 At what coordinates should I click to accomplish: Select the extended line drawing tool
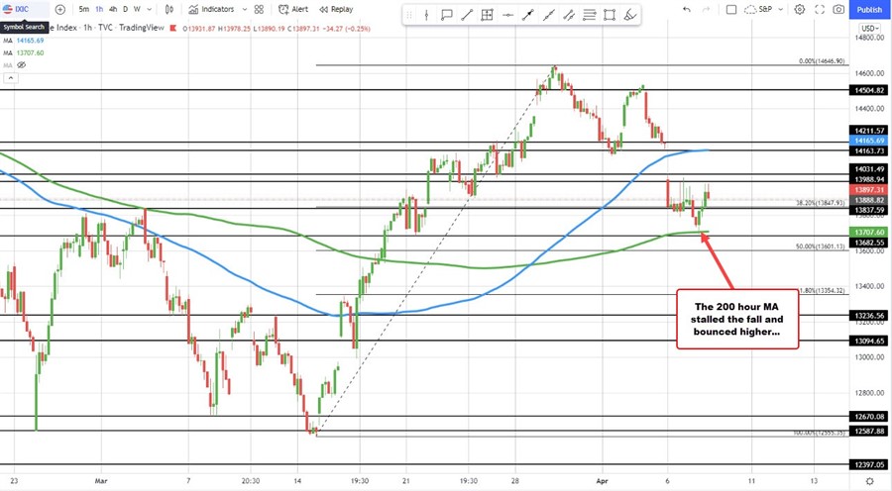(548, 16)
